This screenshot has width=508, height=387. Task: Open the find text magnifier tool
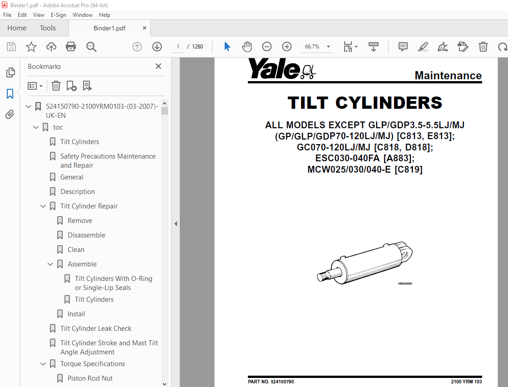(91, 47)
